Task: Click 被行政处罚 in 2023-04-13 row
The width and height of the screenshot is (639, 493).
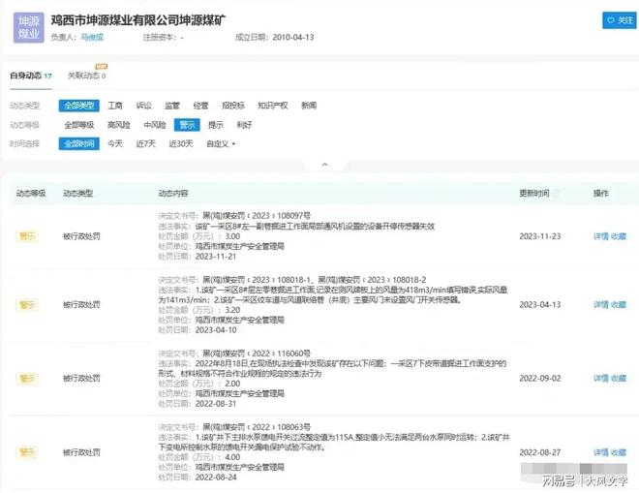Action: [x=81, y=304]
